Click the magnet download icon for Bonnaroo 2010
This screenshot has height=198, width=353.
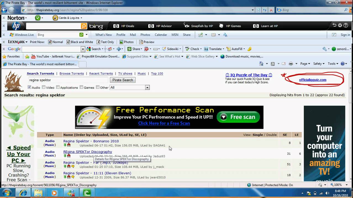[69, 145]
